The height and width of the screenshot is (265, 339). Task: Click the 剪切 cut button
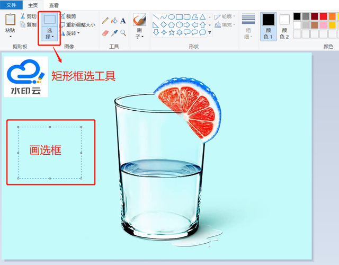pyautogui.click(x=28, y=16)
